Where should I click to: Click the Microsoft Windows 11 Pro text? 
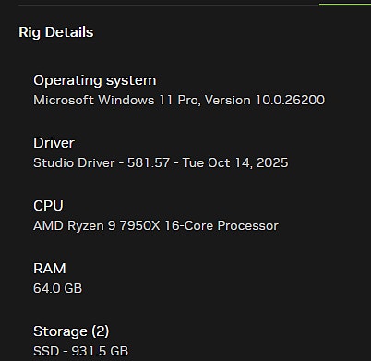117,101
